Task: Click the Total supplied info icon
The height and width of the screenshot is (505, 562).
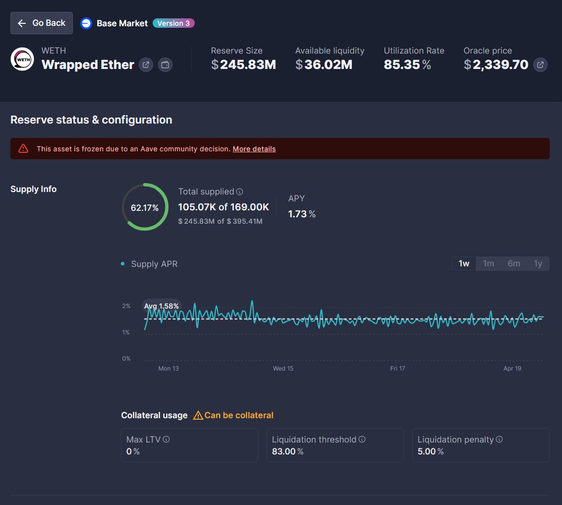Action: point(240,192)
